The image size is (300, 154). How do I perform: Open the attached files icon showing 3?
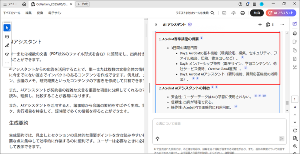(x=270, y=24)
